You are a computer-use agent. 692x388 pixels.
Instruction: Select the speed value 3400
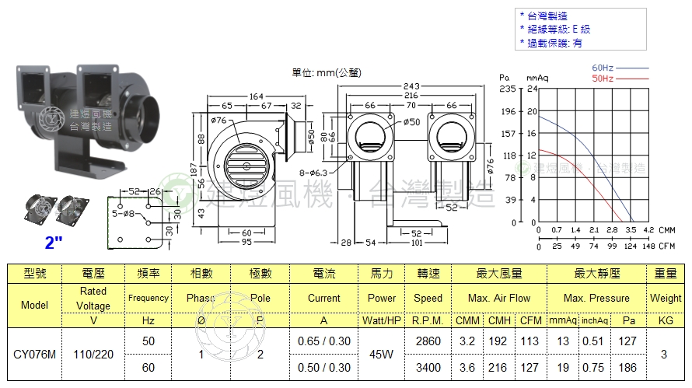point(428,368)
